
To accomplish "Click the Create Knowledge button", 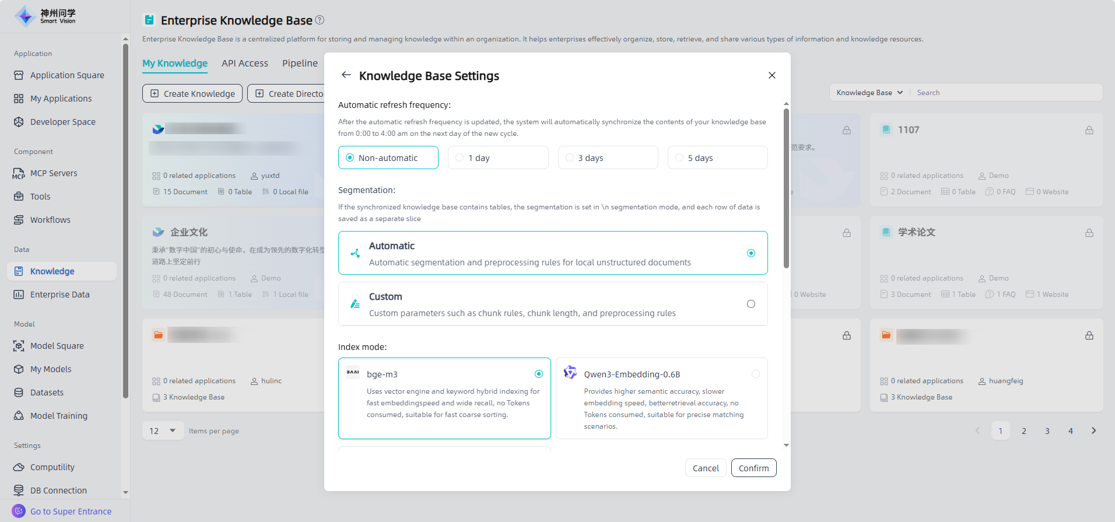I will [x=192, y=93].
